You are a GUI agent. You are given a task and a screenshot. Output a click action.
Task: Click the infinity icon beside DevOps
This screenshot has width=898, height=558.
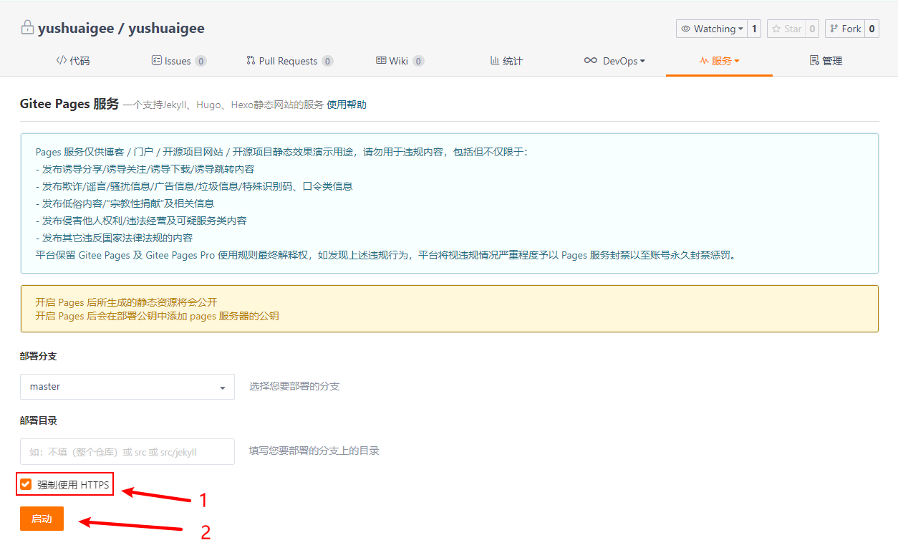pyautogui.click(x=591, y=61)
